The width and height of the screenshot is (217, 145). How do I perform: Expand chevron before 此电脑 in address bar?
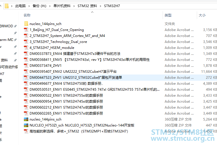[12, 6]
